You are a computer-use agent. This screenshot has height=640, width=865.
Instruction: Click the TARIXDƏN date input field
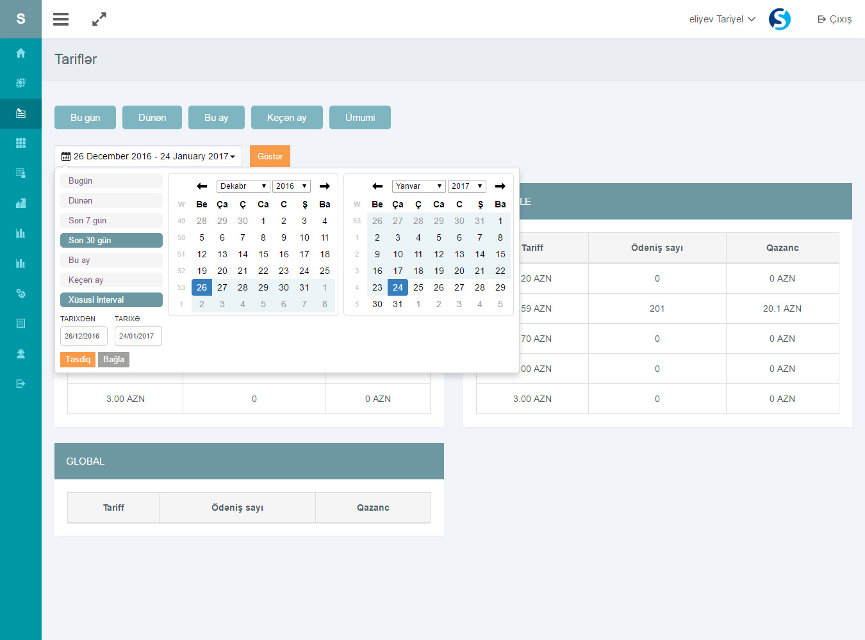(x=83, y=336)
